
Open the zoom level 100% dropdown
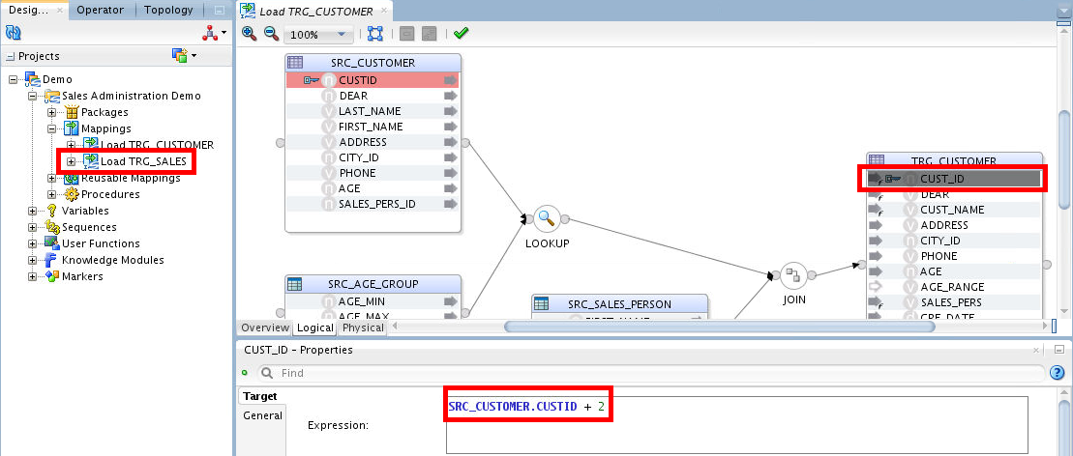[x=342, y=34]
